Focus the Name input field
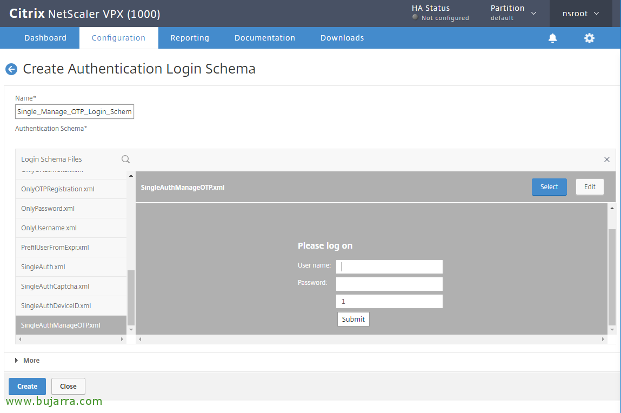Screen dimensions: 621x413 (75, 112)
